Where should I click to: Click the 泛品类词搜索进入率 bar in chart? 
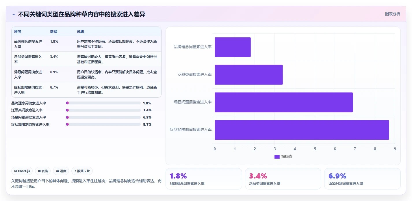coord(249,75)
